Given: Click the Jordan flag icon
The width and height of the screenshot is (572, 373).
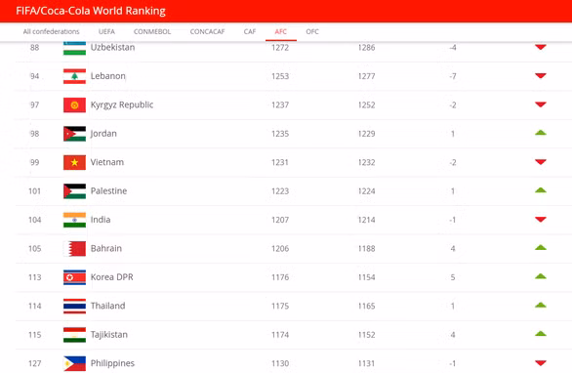Looking at the screenshot, I should coord(74,134).
